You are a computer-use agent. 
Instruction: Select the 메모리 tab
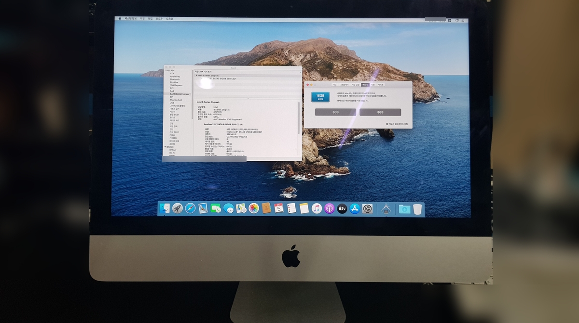tap(365, 85)
